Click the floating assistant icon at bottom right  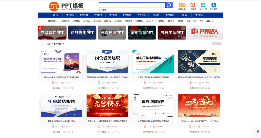click(258, 132)
